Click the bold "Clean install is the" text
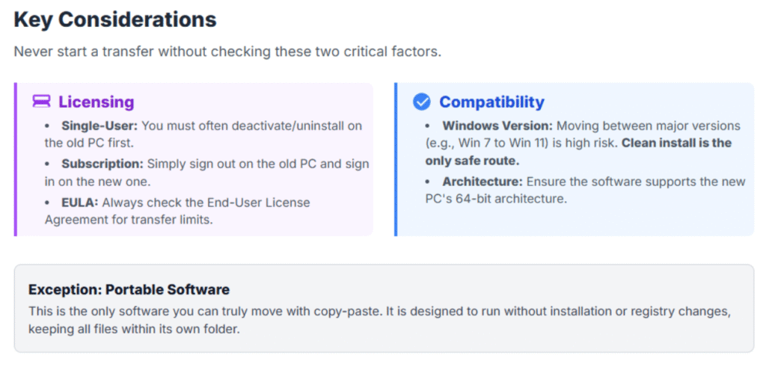766x367 pixels. [x=676, y=143]
